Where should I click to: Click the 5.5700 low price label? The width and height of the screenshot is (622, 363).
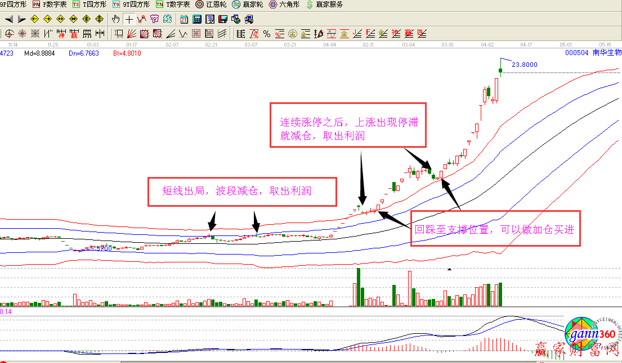100,248
